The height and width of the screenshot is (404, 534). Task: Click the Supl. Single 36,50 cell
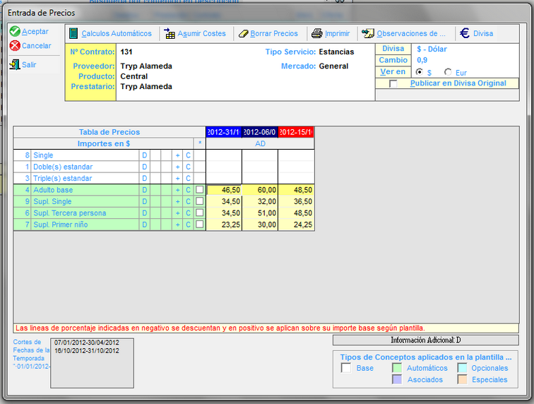[x=296, y=201]
